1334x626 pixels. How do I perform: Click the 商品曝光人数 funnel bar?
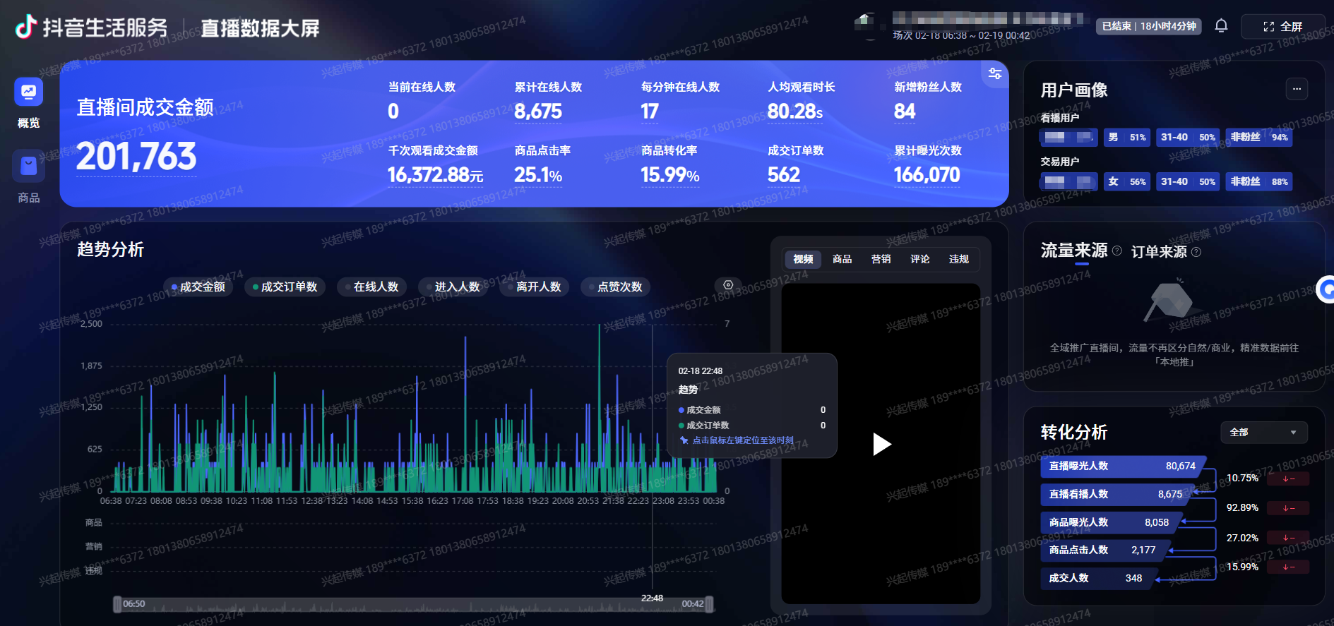point(1110,522)
